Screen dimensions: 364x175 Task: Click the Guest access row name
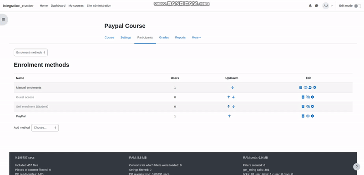(25, 97)
